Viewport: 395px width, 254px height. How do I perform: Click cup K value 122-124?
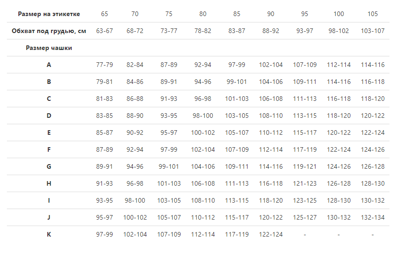271,234
